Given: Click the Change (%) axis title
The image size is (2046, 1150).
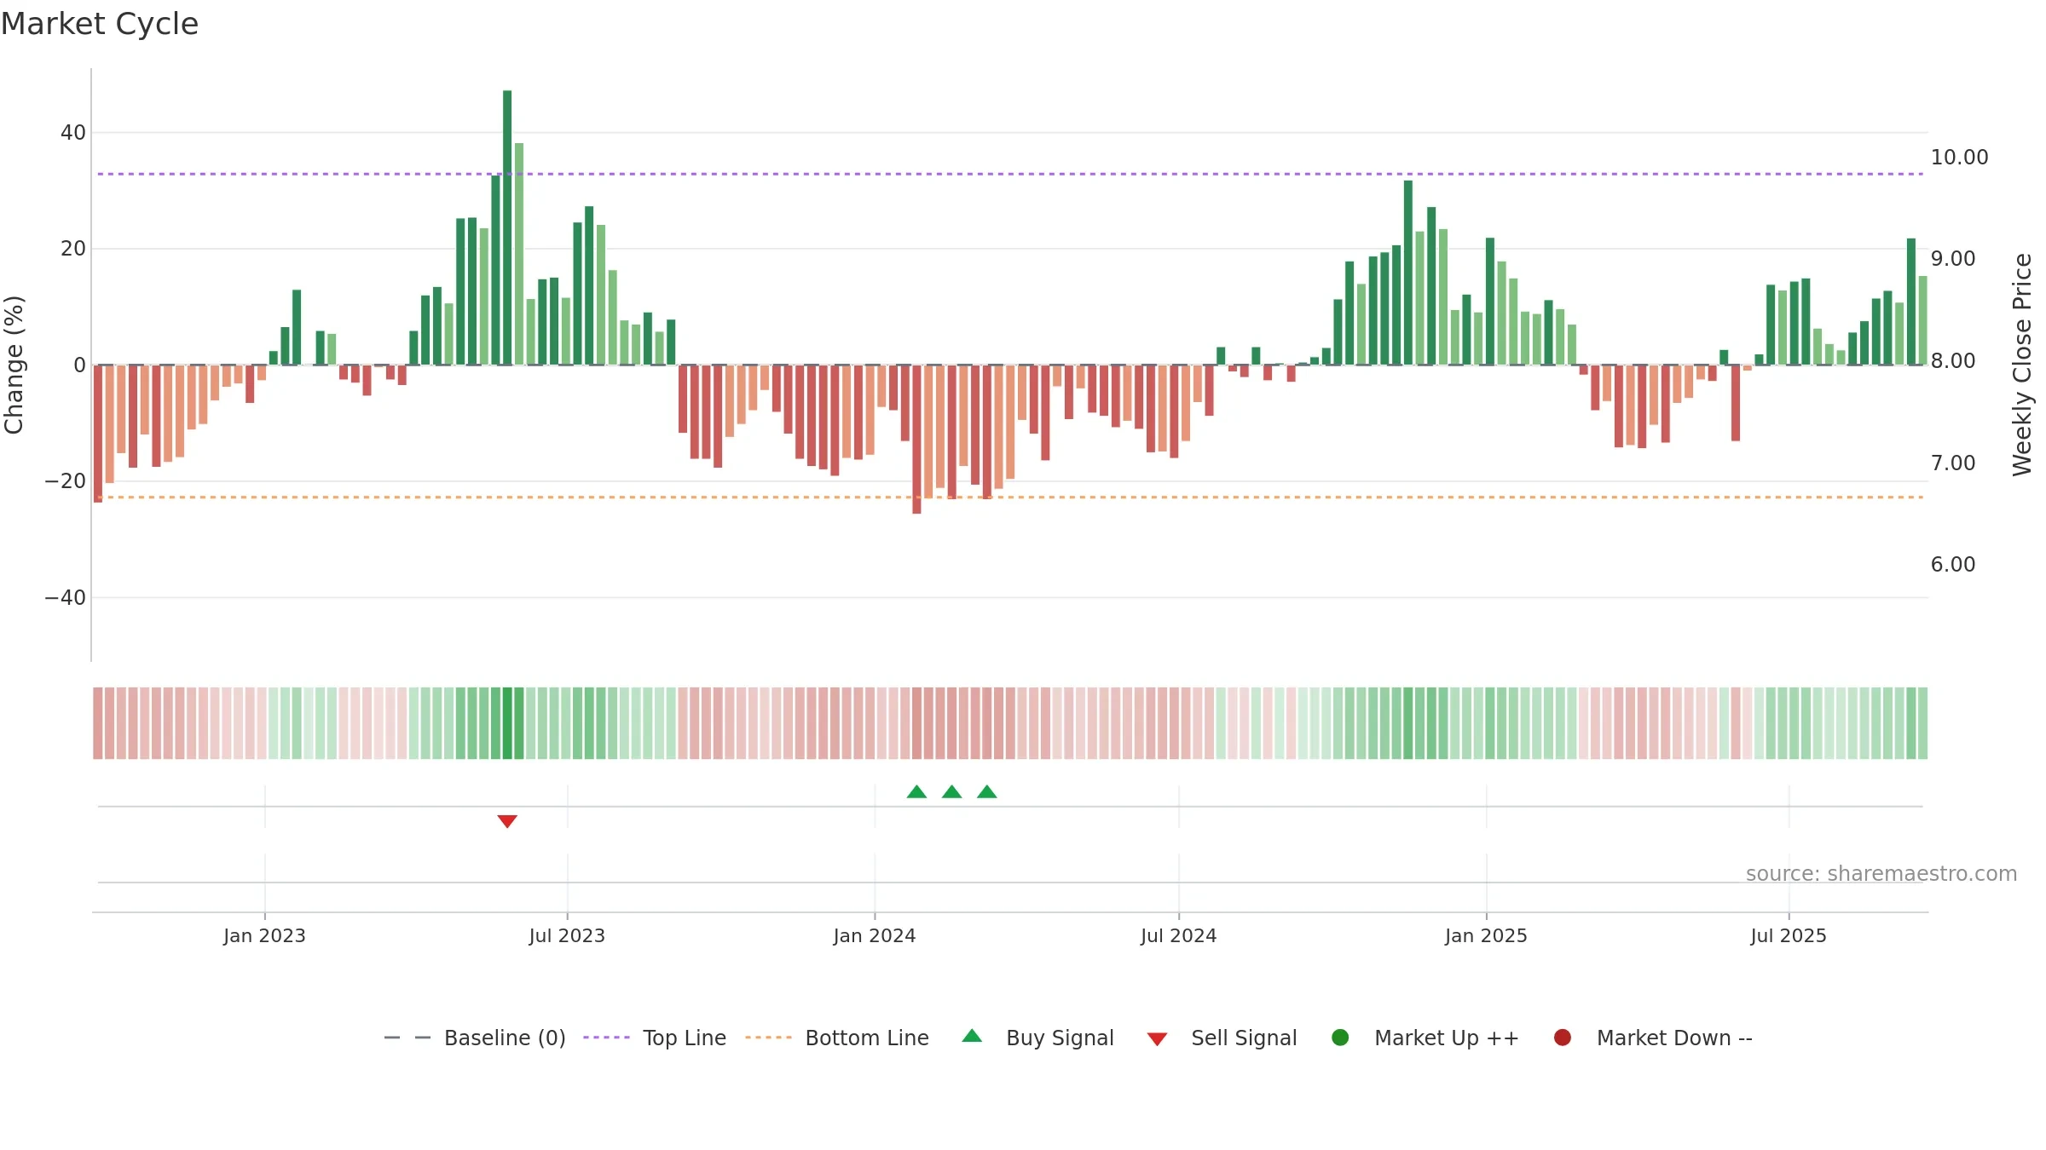Looking at the screenshot, I should (14, 365).
